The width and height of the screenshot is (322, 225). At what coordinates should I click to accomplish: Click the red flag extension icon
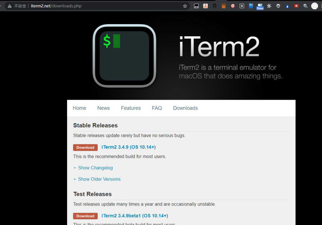point(296,6)
